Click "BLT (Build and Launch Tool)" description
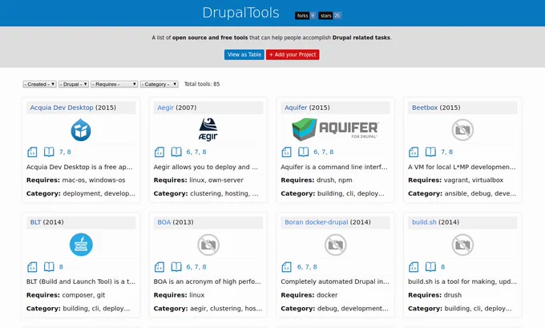545x328 pixels. 81,281
